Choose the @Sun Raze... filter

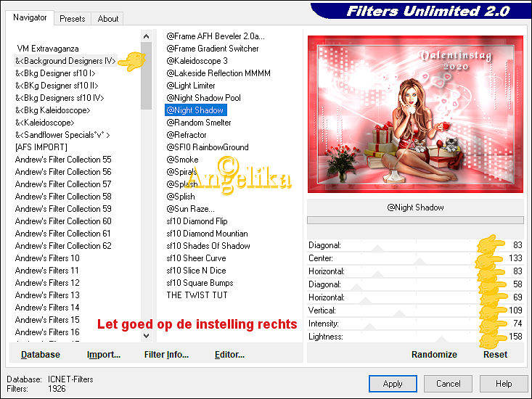tap(190, 209)
